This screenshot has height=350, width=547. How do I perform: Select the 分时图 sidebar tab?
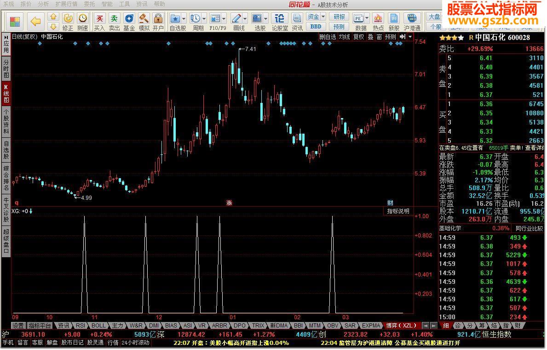pyautogui.click(x=6, y=68)
